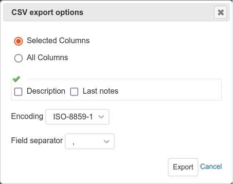Click the 'Last notes' checkbox label
The image size is (233, 184).
[101, 91]
